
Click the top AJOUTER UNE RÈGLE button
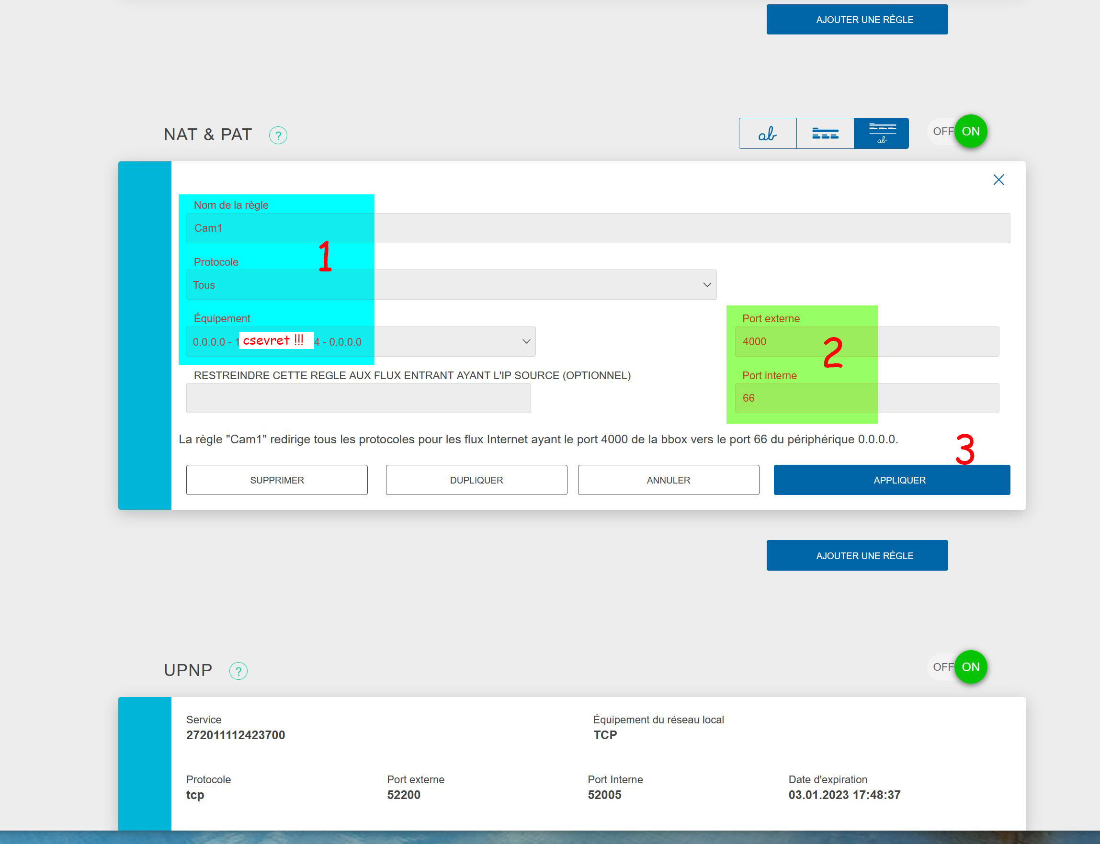(x=857, y=20)
